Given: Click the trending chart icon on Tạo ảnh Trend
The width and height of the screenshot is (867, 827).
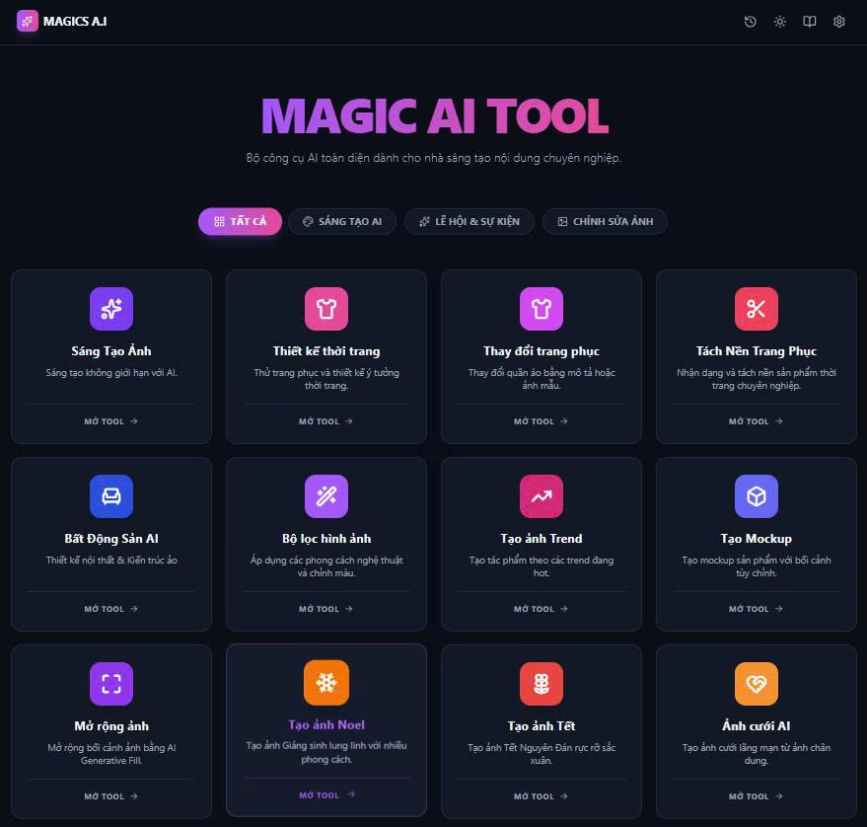Looking at the screenshot, I should point(541,496).
